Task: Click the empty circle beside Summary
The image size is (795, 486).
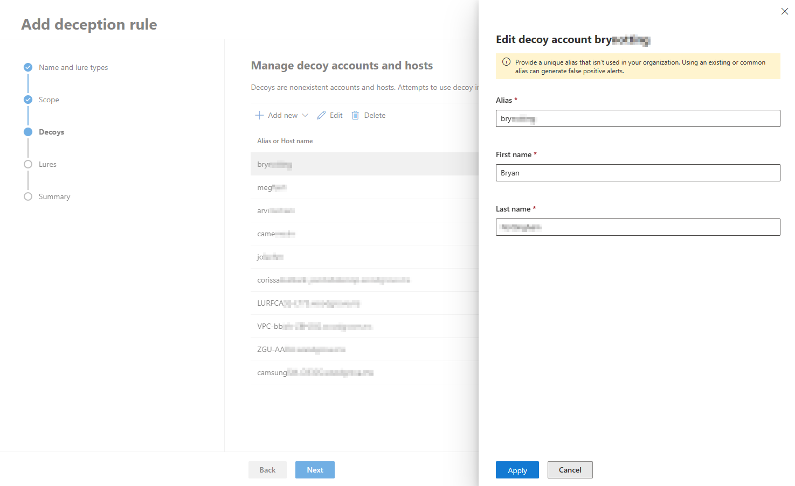Action: pyautogui.click(x=28, y=196)
